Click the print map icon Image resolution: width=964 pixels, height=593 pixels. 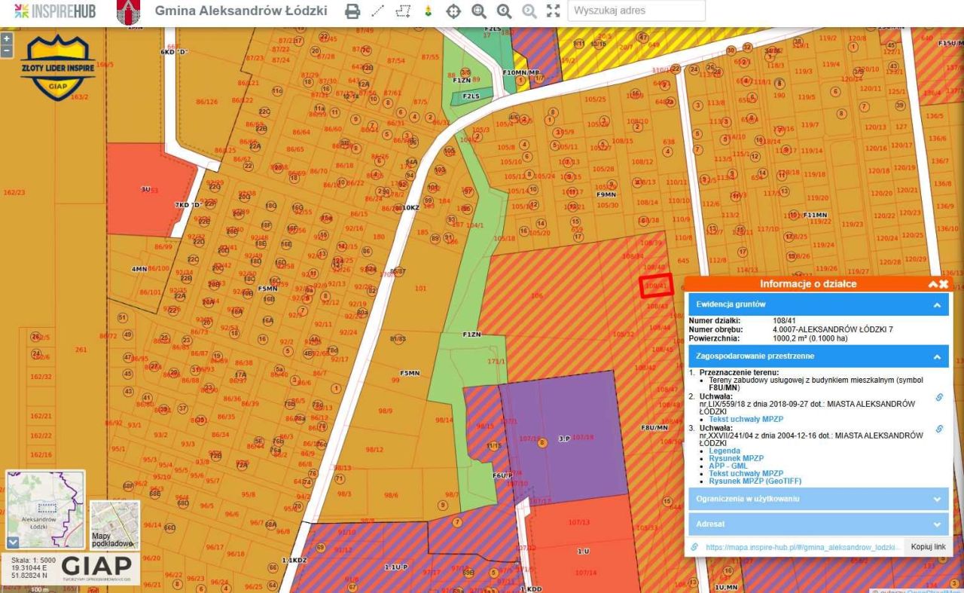(352, 11)
